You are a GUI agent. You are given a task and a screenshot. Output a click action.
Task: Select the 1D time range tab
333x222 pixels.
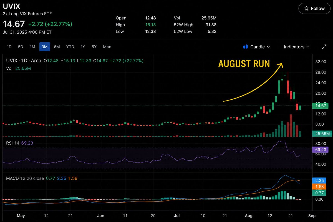[x=9, y=47]
